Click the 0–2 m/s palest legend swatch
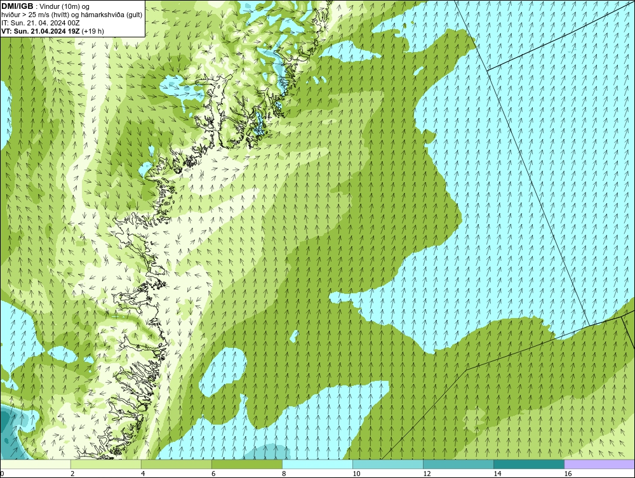Viewport: 635px width, 478px height. (36, 464)
